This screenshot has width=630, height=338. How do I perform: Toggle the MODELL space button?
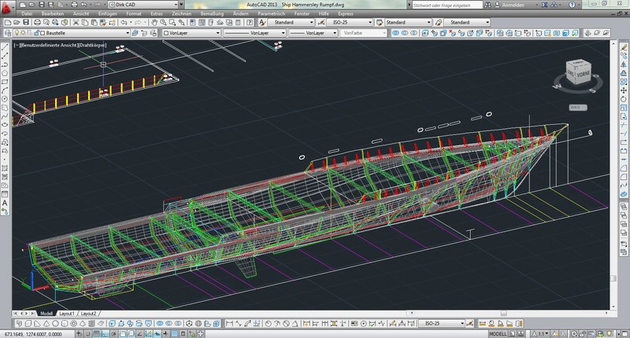498,333
